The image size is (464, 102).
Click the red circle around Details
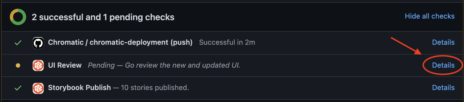[x=442, y=65]
